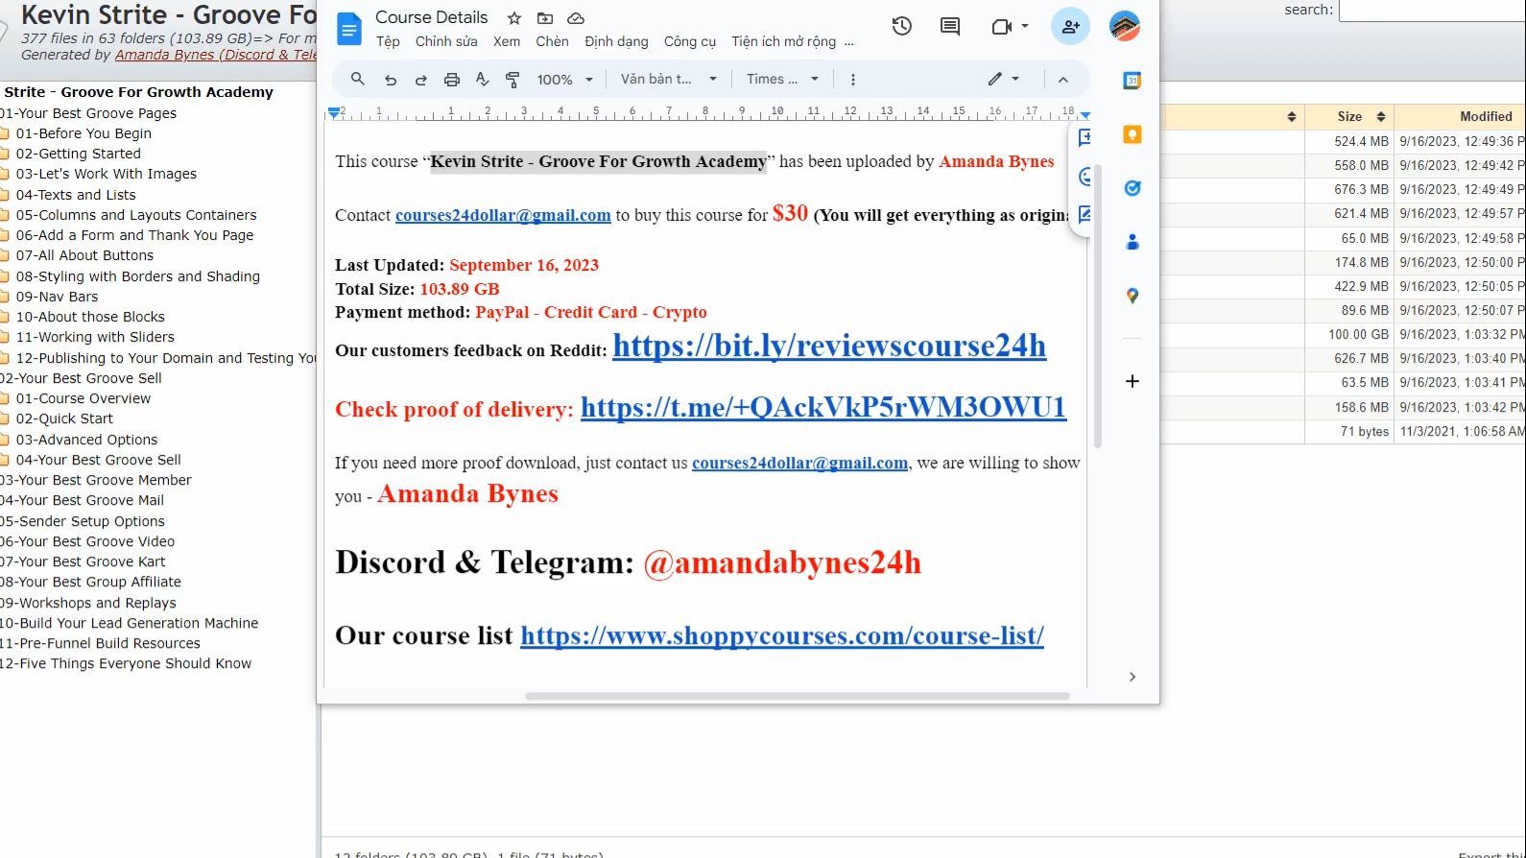
Task: Select 09-Workshops and Replays folder
Action: coord(88,603)
